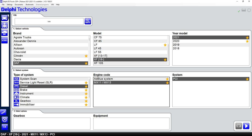Select year model 2018
Viewport: 252px width, 136px height.
[211, 49]
